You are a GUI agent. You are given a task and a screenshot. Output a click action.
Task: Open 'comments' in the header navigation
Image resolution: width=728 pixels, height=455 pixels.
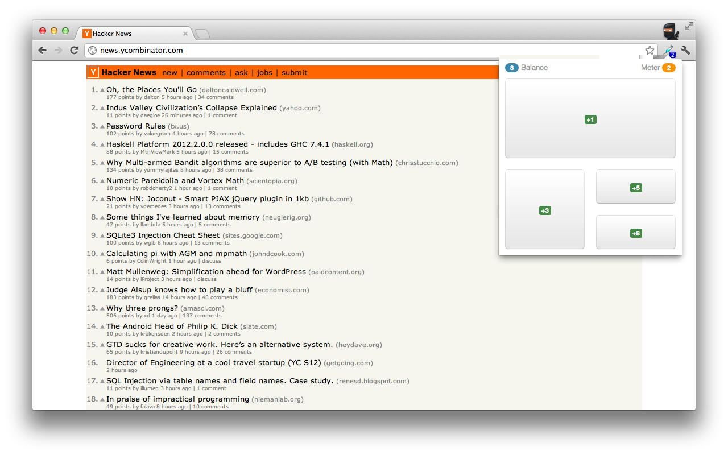206,72
